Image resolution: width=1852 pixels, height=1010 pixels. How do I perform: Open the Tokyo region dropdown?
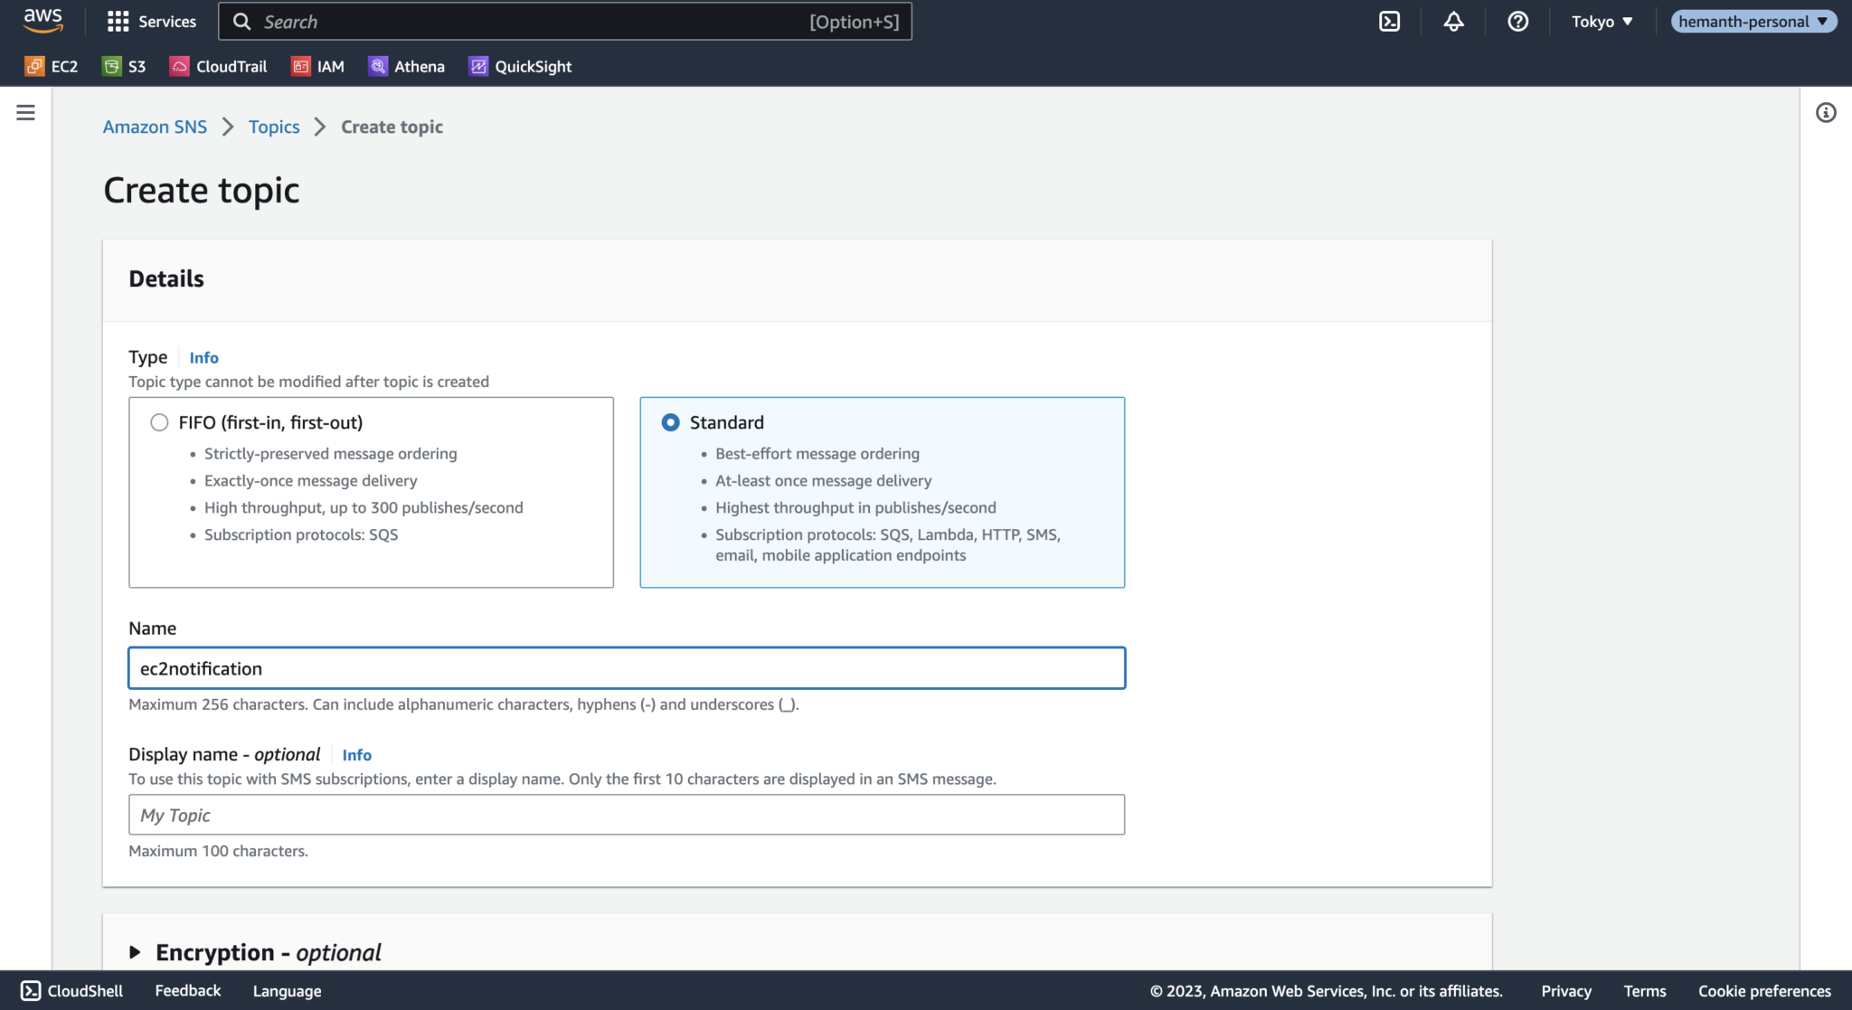coord(1602,21)
